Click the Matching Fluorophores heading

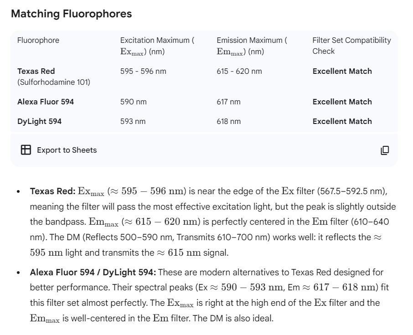71,14
